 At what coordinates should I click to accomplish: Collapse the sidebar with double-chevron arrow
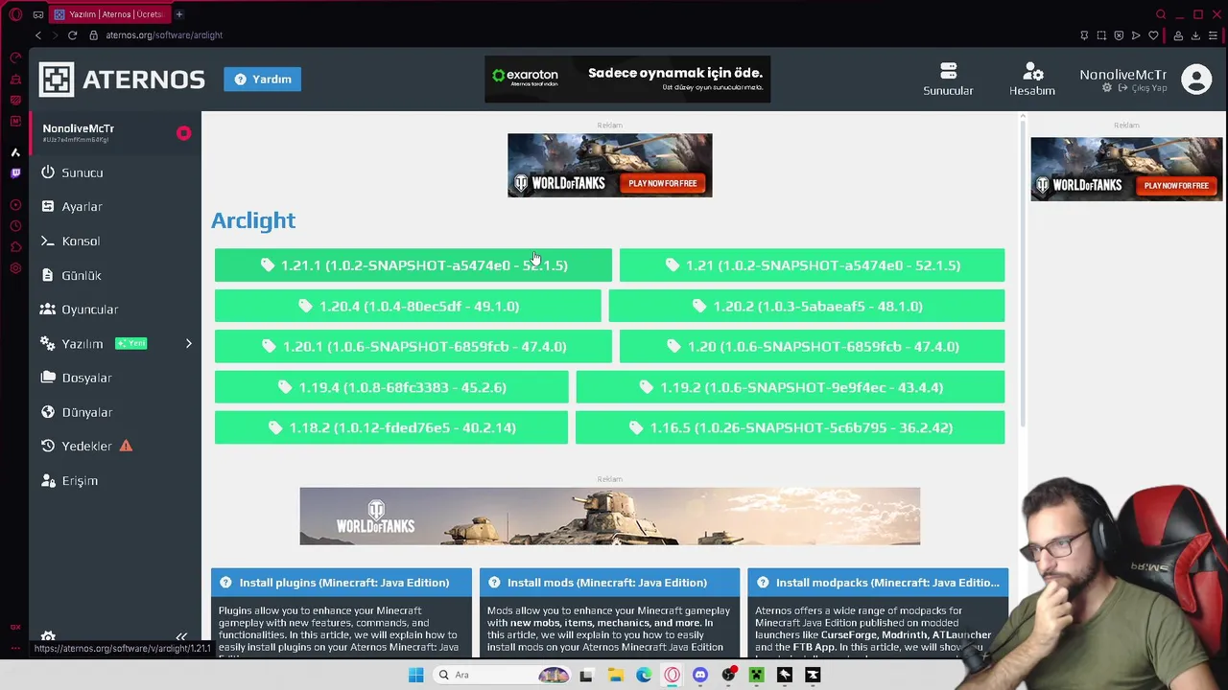click(x=181, y=637)
